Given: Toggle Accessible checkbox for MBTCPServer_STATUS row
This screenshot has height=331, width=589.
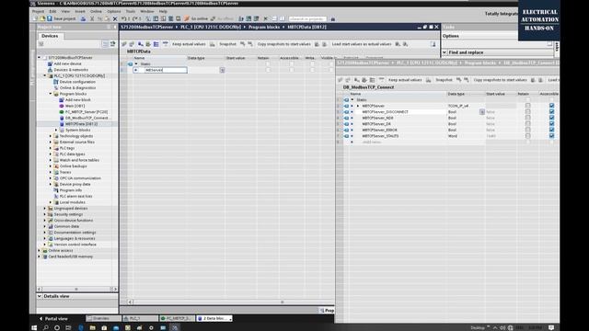Looking at the screenshot, I should click(x=551, y=136).
